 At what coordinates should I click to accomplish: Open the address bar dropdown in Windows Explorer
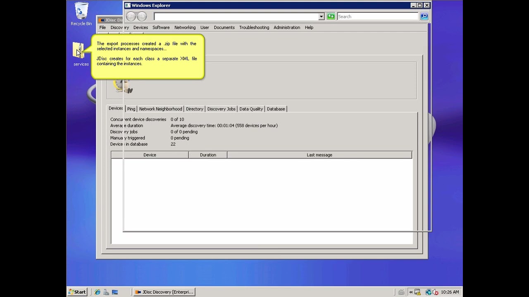(321, 16)
